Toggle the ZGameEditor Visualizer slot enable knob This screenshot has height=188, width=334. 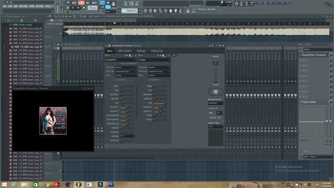(331, 55)
